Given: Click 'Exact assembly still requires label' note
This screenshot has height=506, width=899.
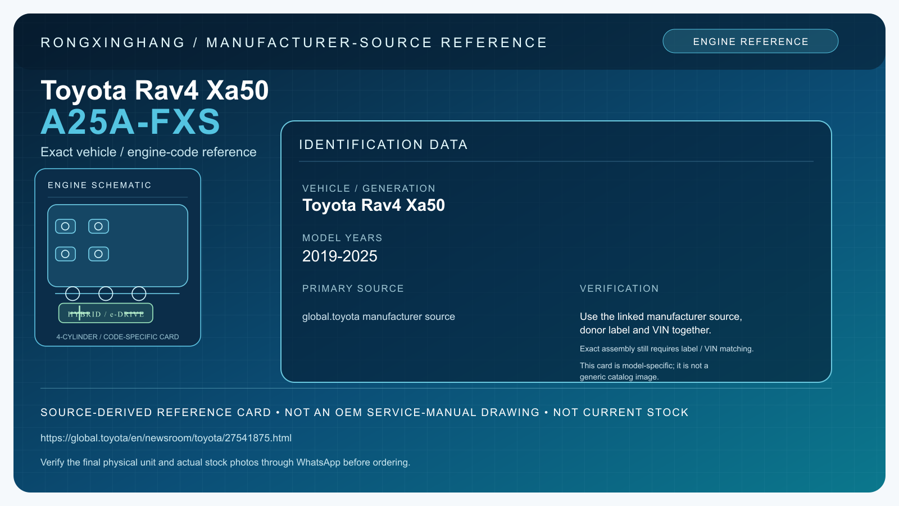Looking at the screenshot, I should pyautogui.click(x=666, y=349).
